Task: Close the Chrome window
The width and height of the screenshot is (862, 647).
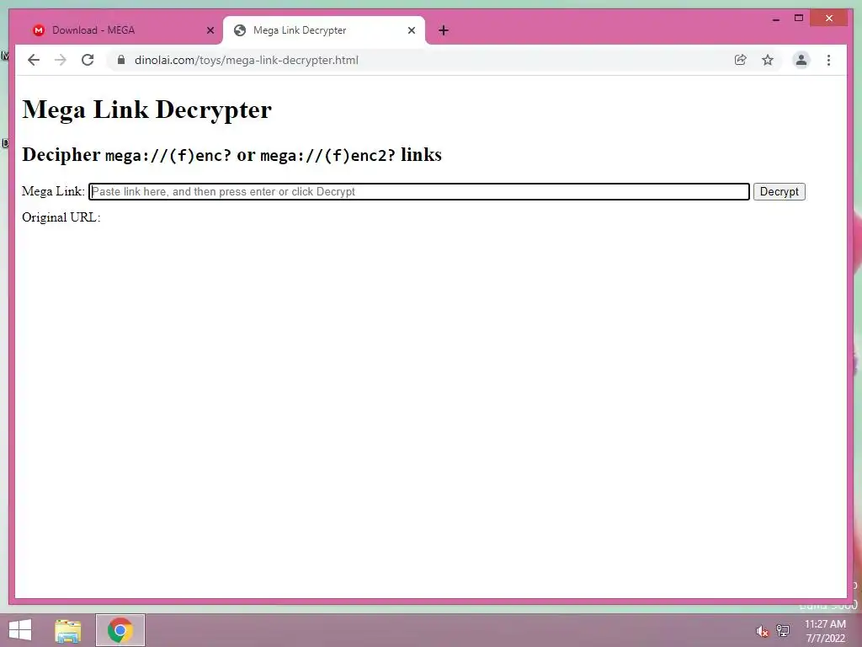Action: click(829, 19)
